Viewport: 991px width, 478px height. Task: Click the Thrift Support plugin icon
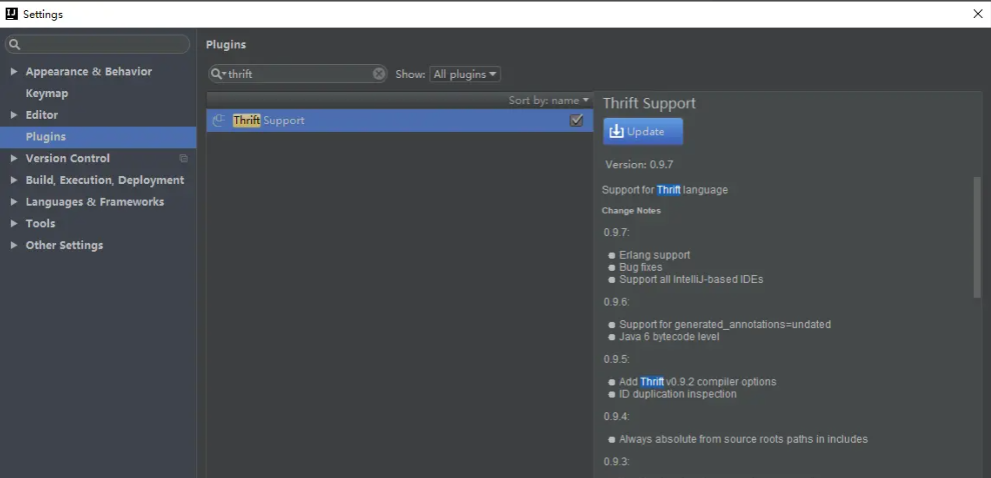pos(219,120)
